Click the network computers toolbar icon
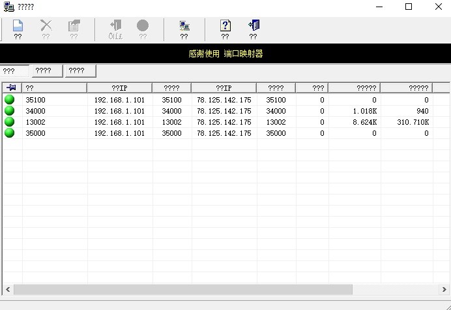Image resolution: width=451 pixels, height=310 pixels. click(x=184, y=26)
